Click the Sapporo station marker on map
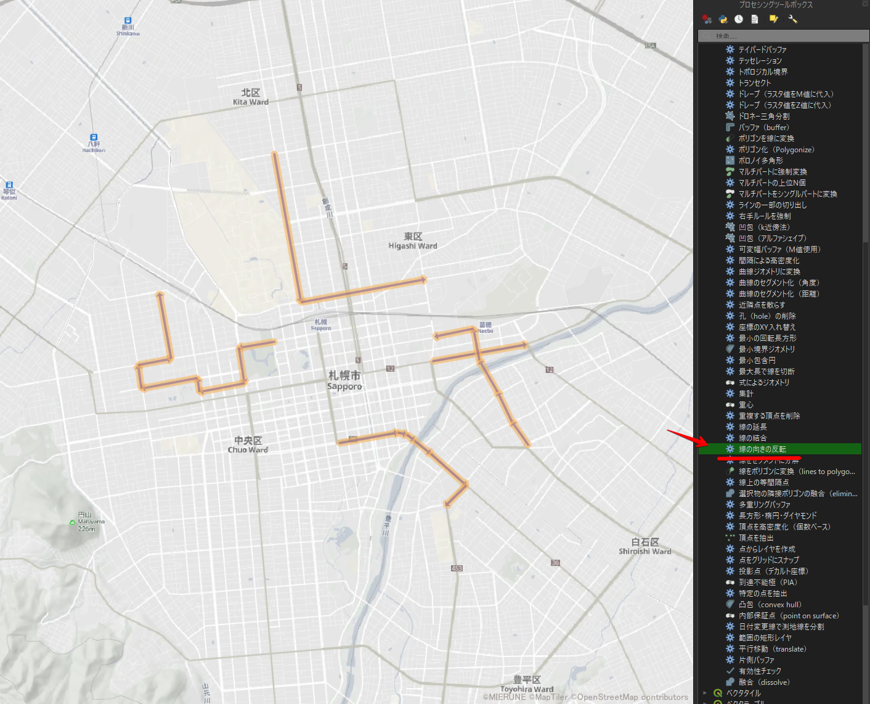The image size is (870, 704). pyautogui.click(x=321, y=325)
